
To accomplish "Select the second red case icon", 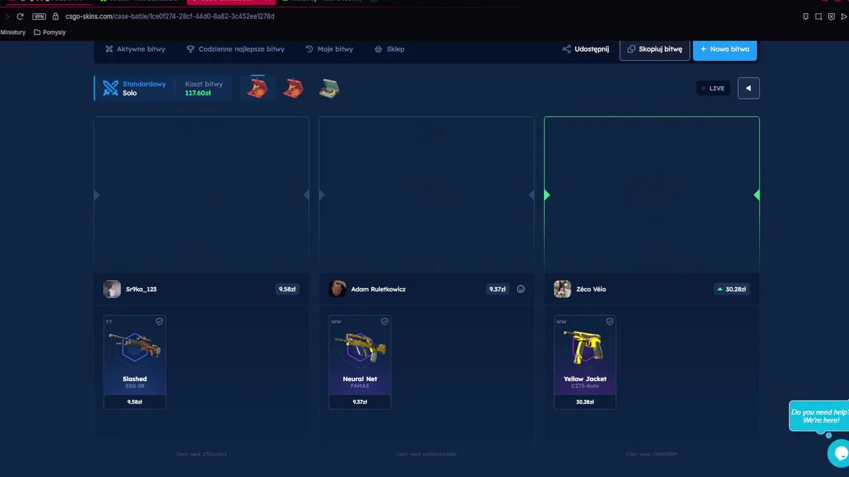I will pyautogui.click(x=293, y=88).
